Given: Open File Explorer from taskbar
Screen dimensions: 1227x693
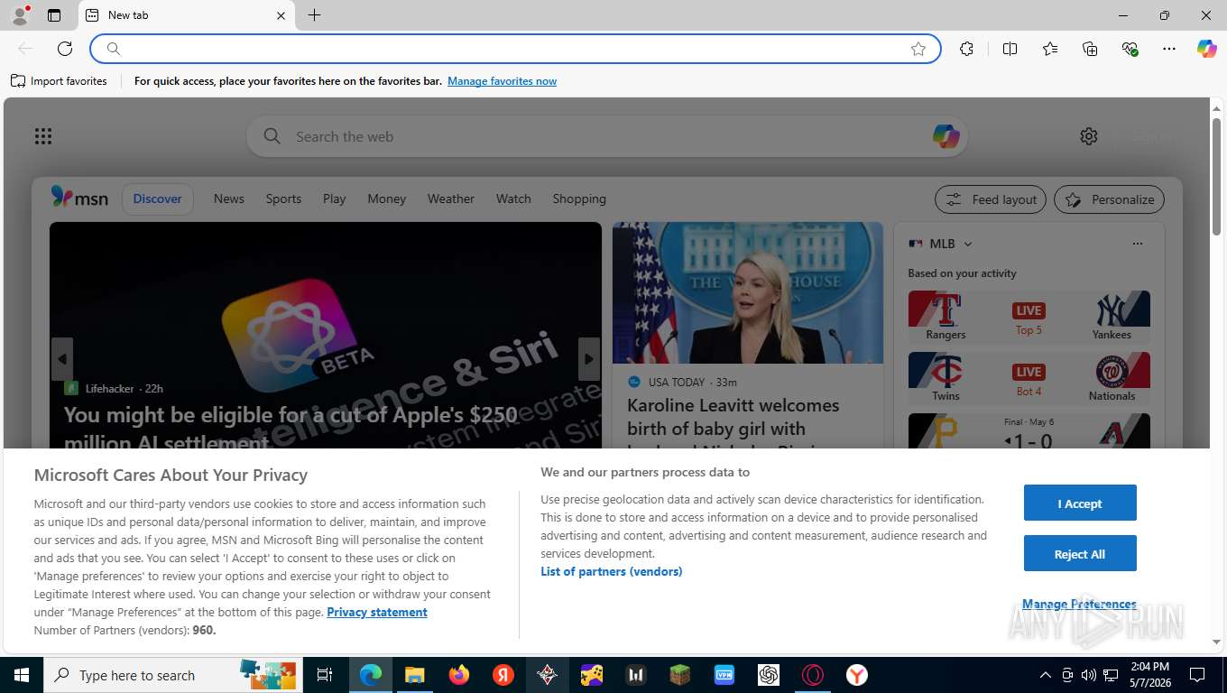Looking at the screenshot, I should (x=414, y=675).
